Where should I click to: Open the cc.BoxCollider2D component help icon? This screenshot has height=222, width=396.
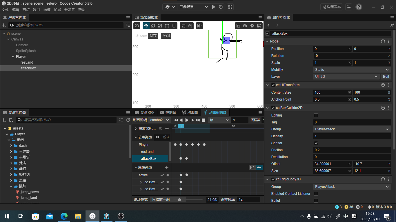[x=383, y=108]
